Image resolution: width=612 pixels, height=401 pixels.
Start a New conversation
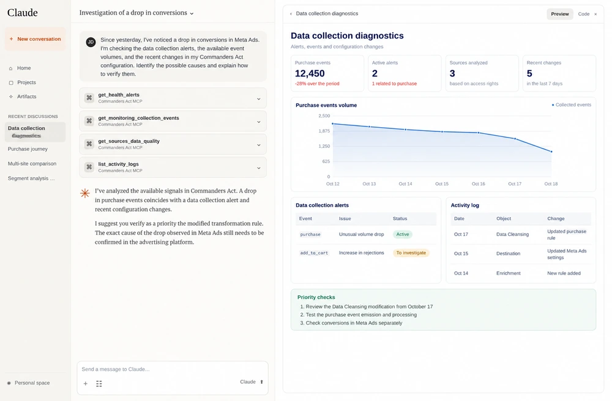click(x=35, y=39)
